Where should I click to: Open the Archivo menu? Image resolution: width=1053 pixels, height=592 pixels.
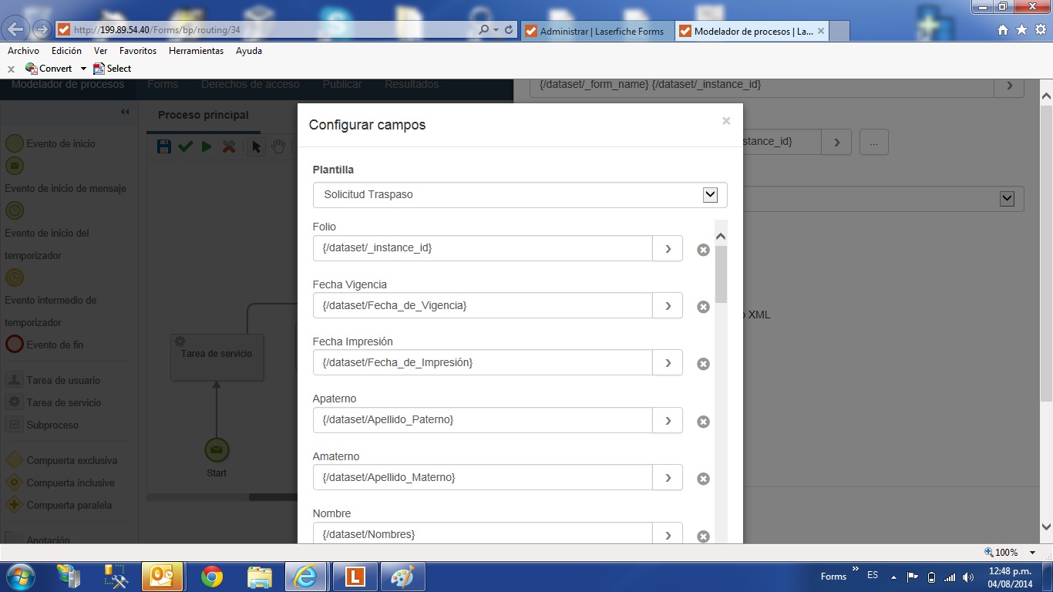pyautogui.click(x=23, y=51)
